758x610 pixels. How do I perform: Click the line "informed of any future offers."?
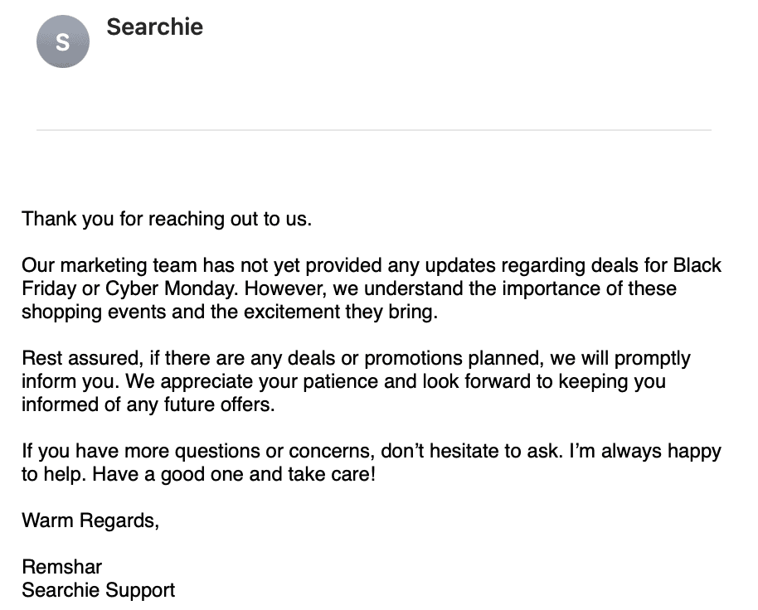(x=148, y=404)
